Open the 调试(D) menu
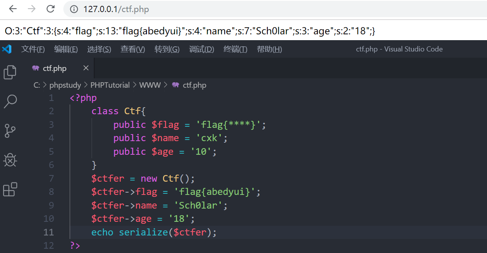This screenshot has width=487, height=253. (x=201, y=49)
